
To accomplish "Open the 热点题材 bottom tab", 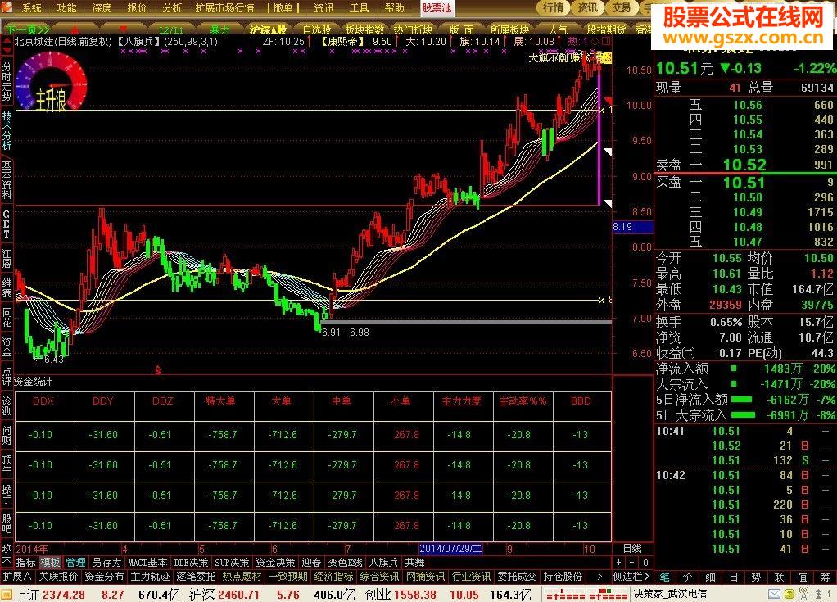I will click(242, 577).
